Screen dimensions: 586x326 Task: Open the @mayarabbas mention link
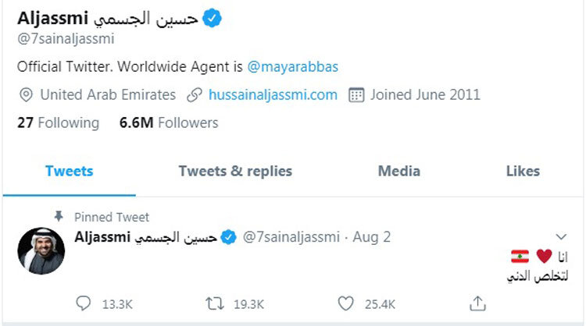[x=292, y=66]
